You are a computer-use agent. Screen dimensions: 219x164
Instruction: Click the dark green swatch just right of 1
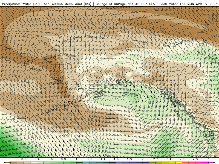[80, 163]
